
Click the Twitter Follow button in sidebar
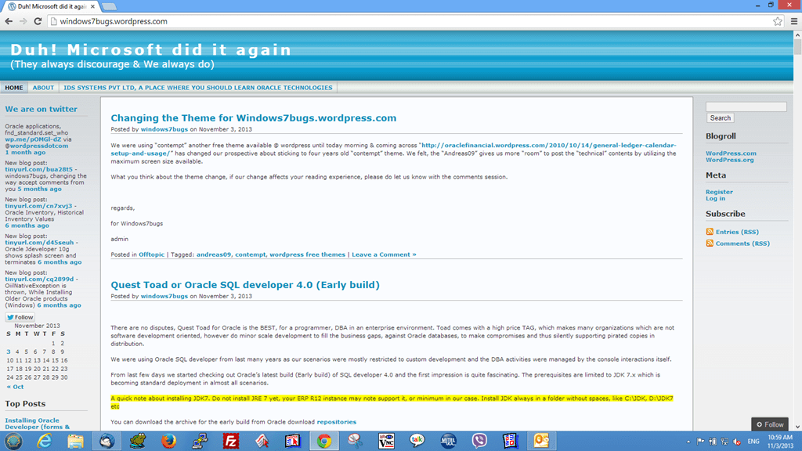point(20,317)
